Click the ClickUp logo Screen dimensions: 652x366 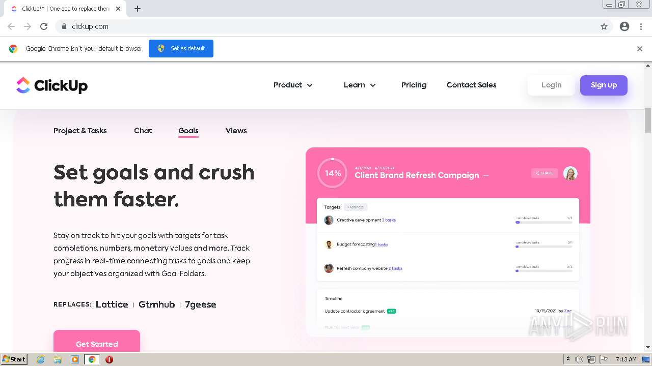click(x=51, y=85)
